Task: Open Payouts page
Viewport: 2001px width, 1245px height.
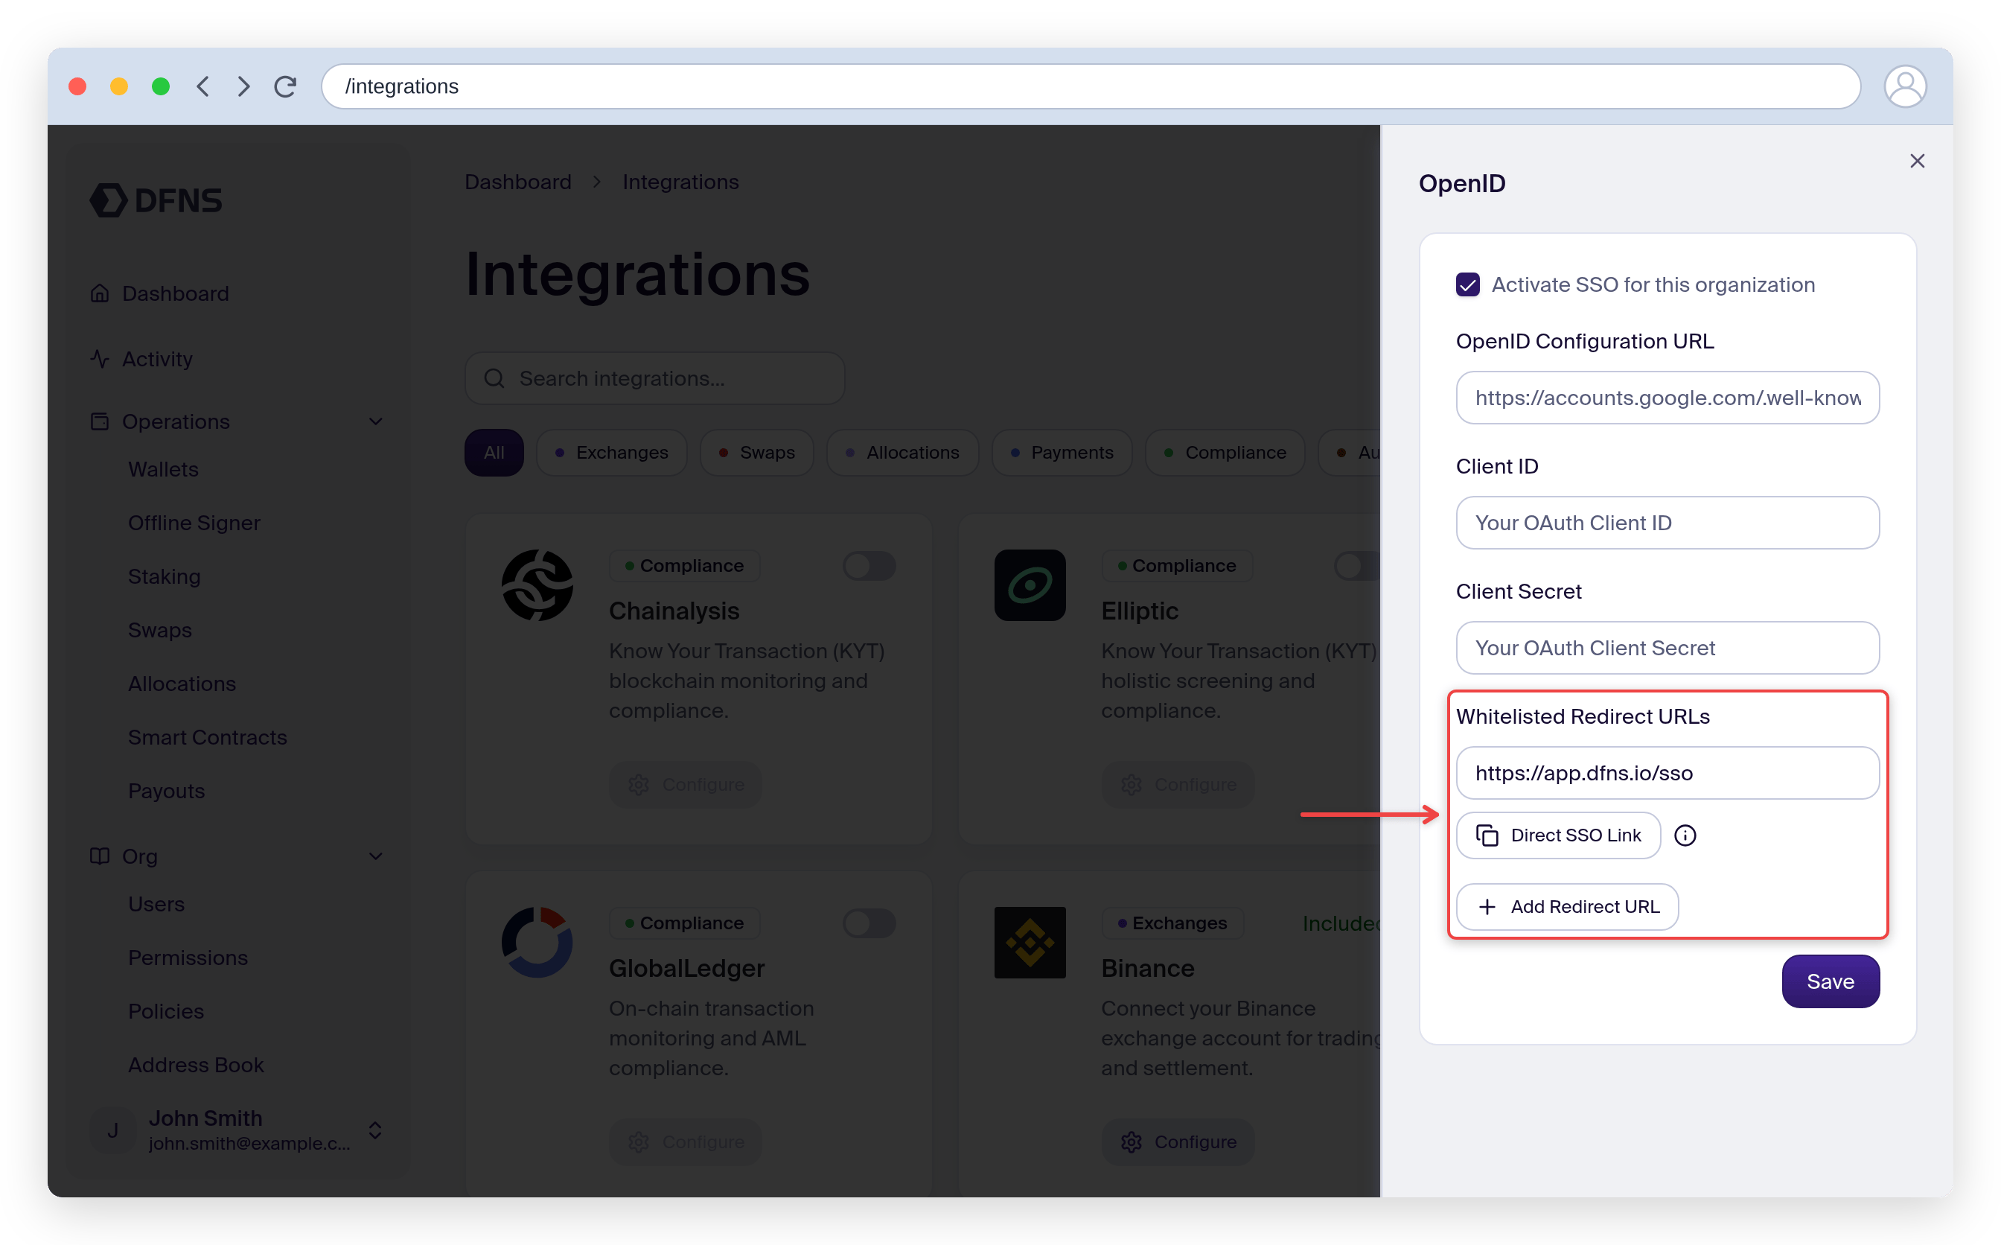Action: pyautogui.click(x=166, y=791)
